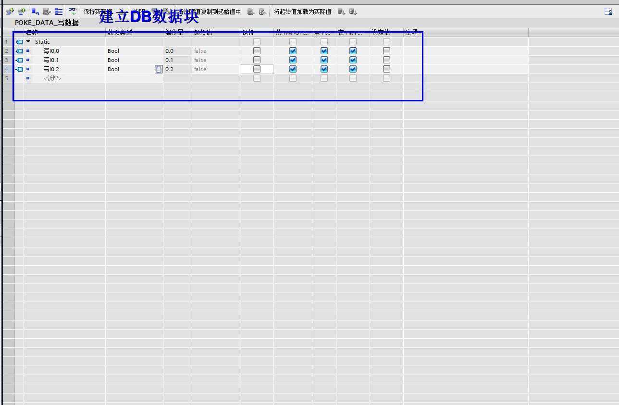Click the <新增> cell to add variable
The height and width of the screenshot is (405, 619).
pos(53,78)
